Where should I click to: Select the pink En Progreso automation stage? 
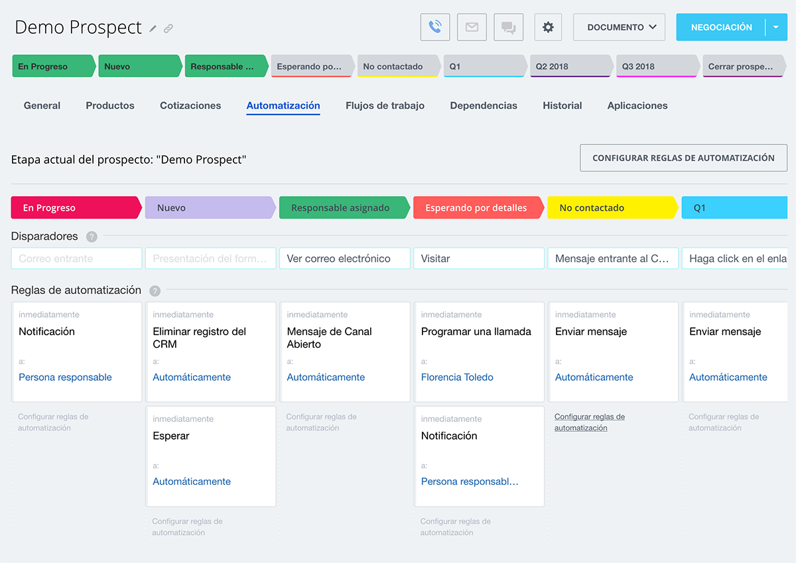tap(74, 207)
